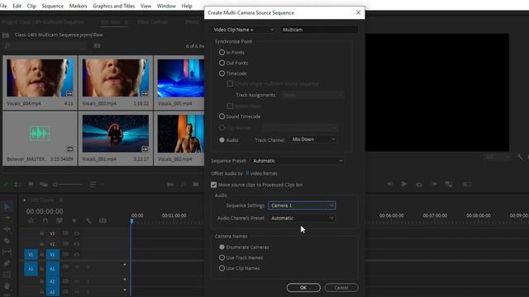Add Marker using timeline marker icon

pyautogui.click(x=74, y=221)
